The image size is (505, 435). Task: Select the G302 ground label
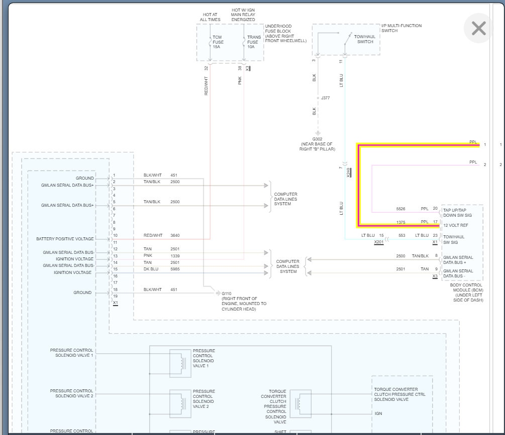pyautogui.click(x=317, y=139)
